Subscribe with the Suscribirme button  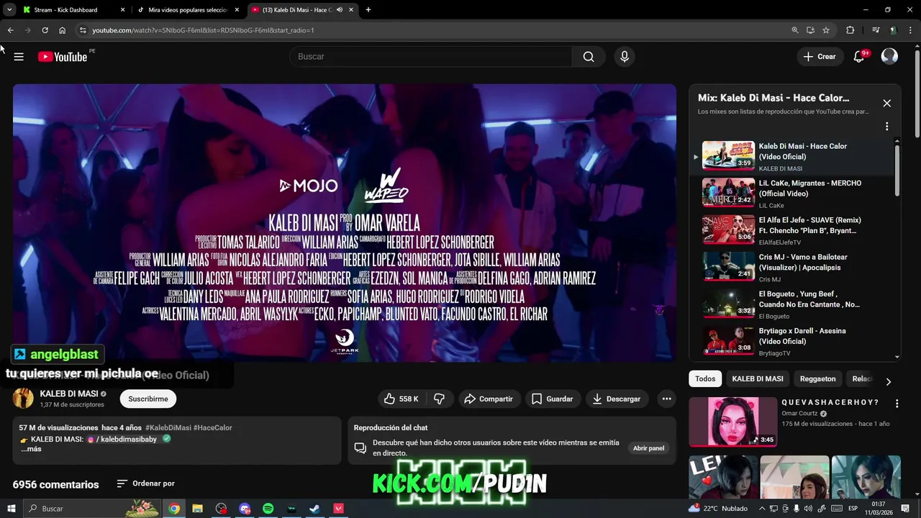(148, 399)
